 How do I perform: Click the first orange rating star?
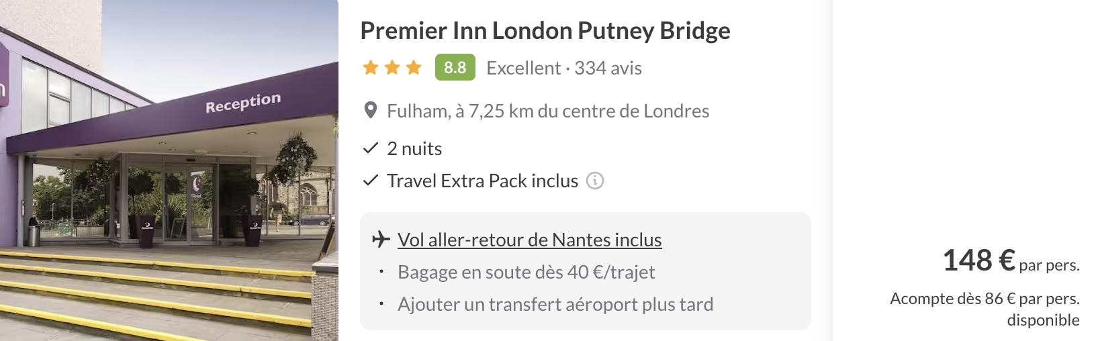click(371, 68)
